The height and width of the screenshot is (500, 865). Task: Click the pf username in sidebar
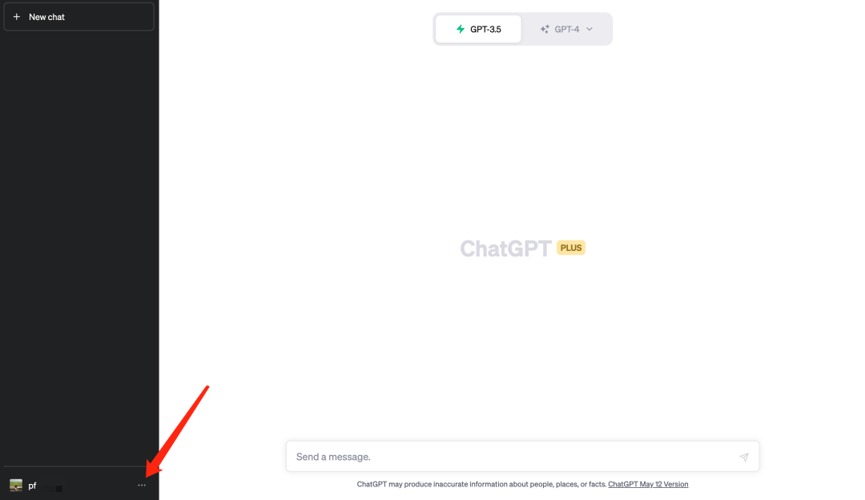[x=32, y=486]
